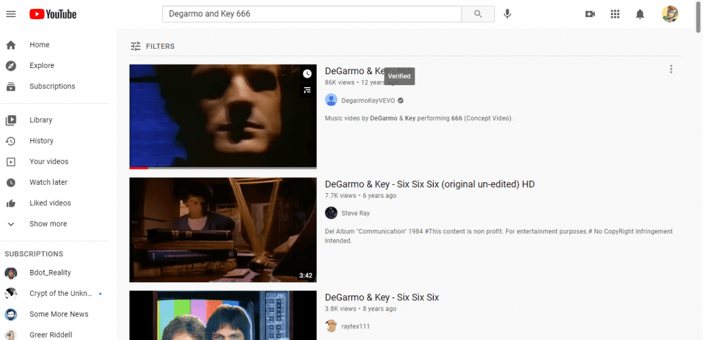Click the Some More News avatar
This screenshot has width=704, height=340.
11,314
